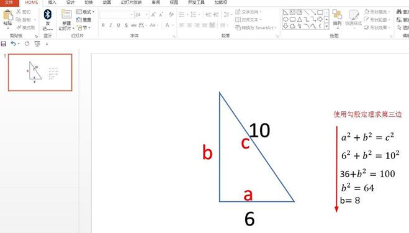Open the Shape Effects dropdown
This screenshot has height=233, width=409.
[x=377, y=27]
